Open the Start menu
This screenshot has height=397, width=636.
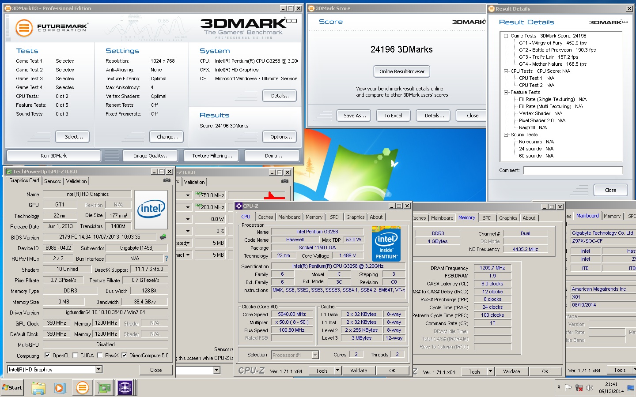tap(12, 388)
